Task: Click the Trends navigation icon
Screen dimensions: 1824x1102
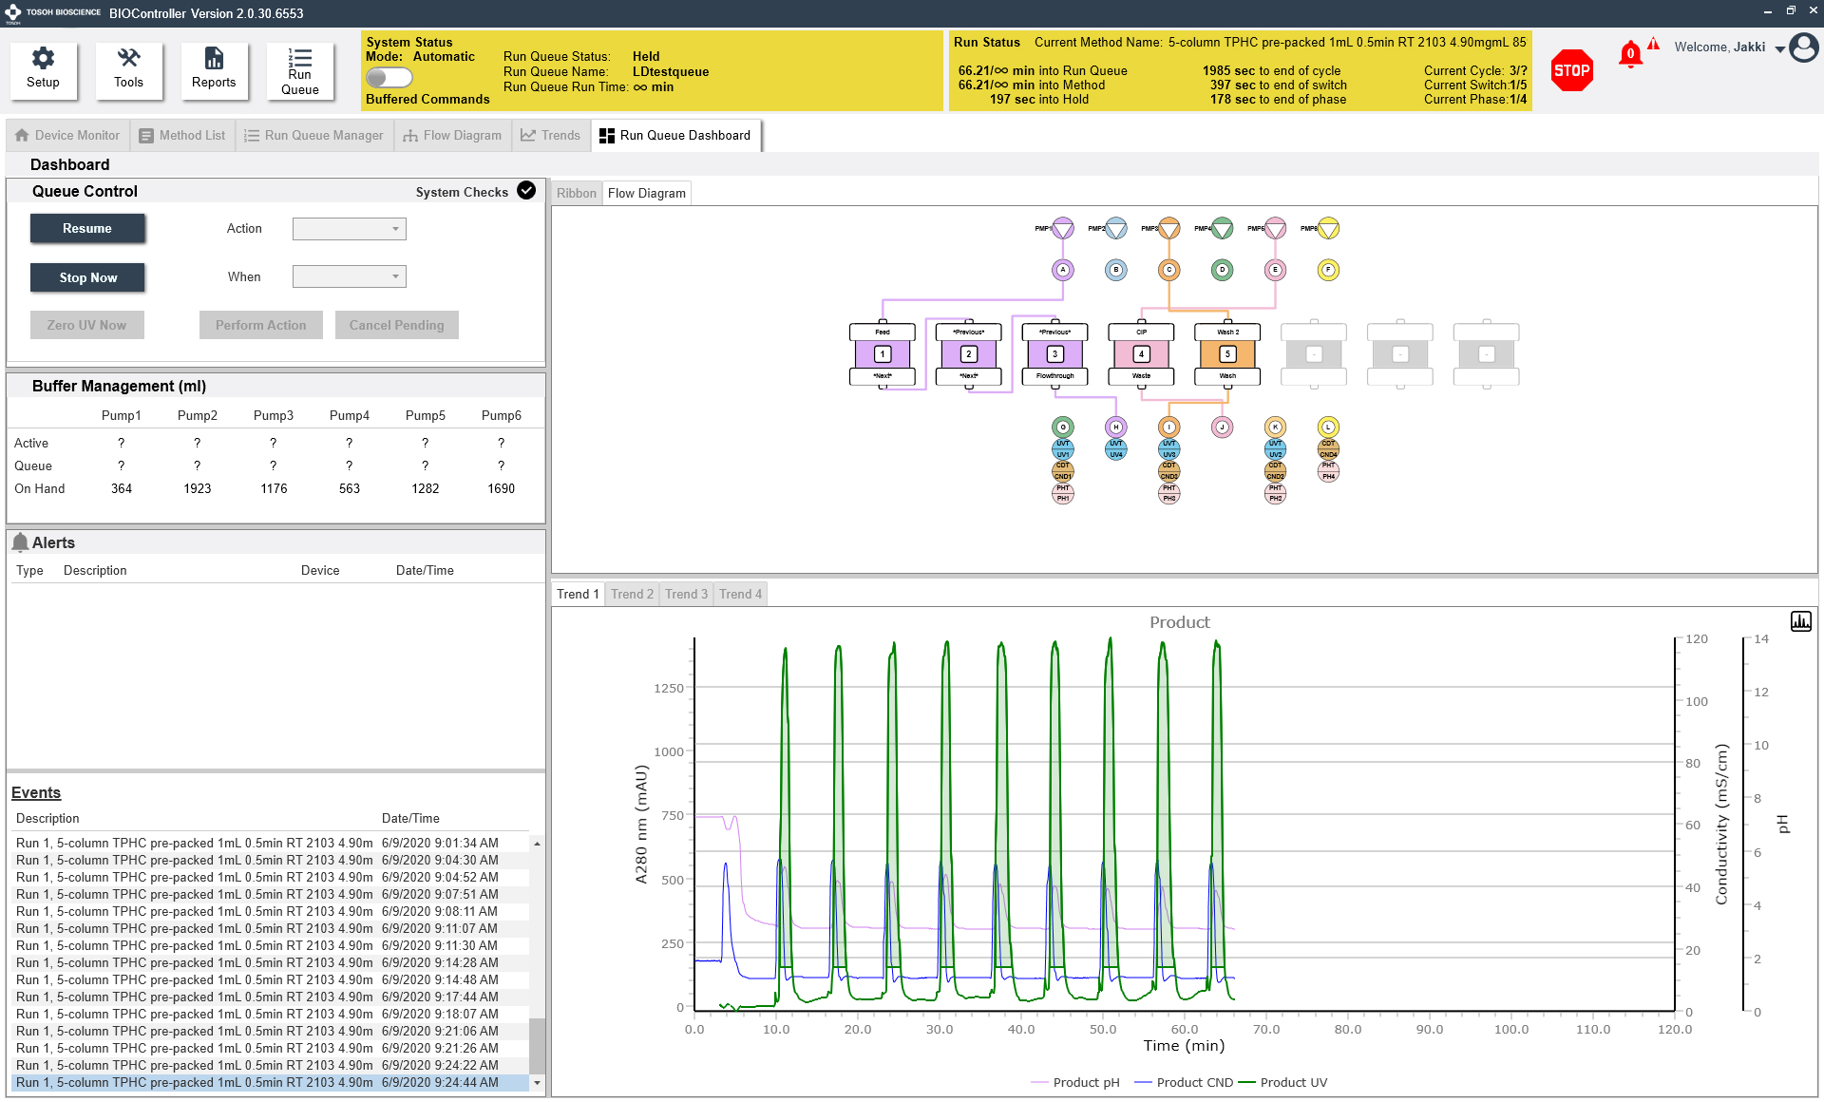Action: [547, 134]
